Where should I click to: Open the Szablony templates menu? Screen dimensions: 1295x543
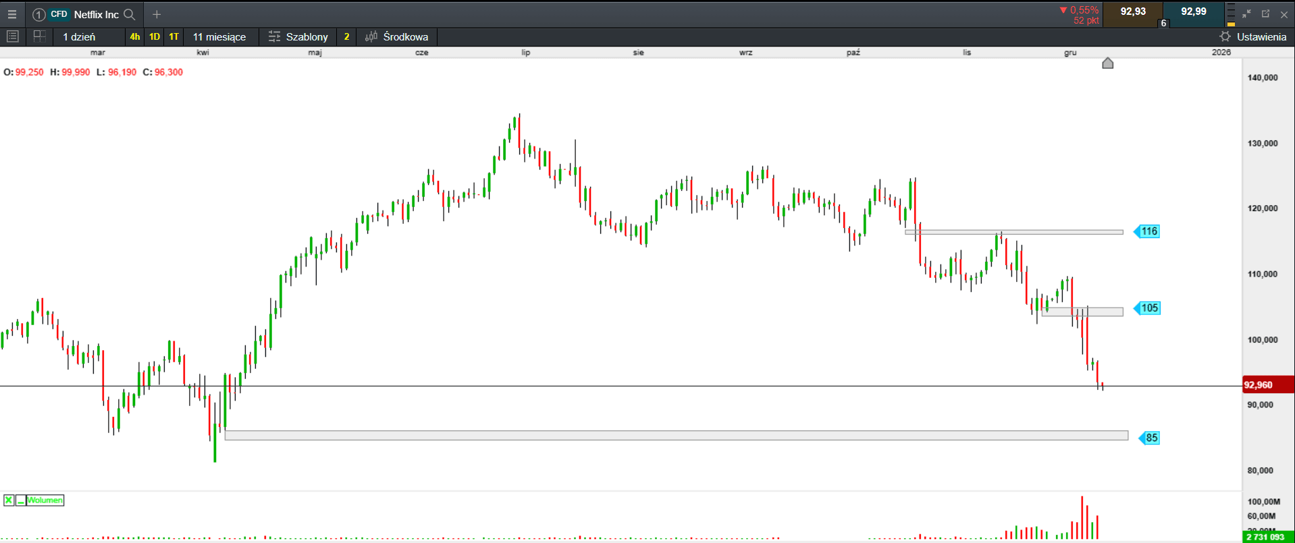coord(298,36)
